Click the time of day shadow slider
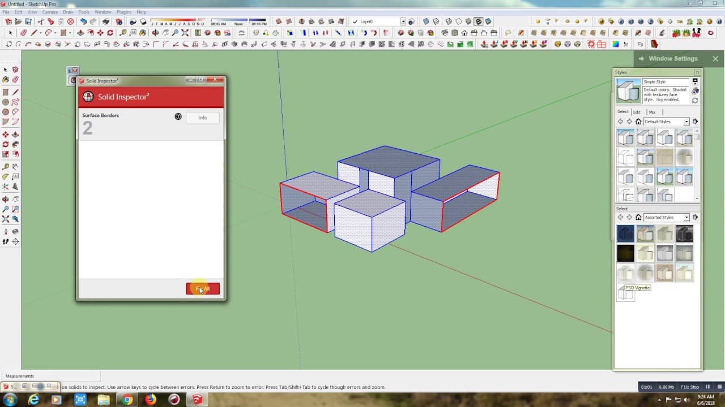725x407 pixels. (x=238, y=21)
